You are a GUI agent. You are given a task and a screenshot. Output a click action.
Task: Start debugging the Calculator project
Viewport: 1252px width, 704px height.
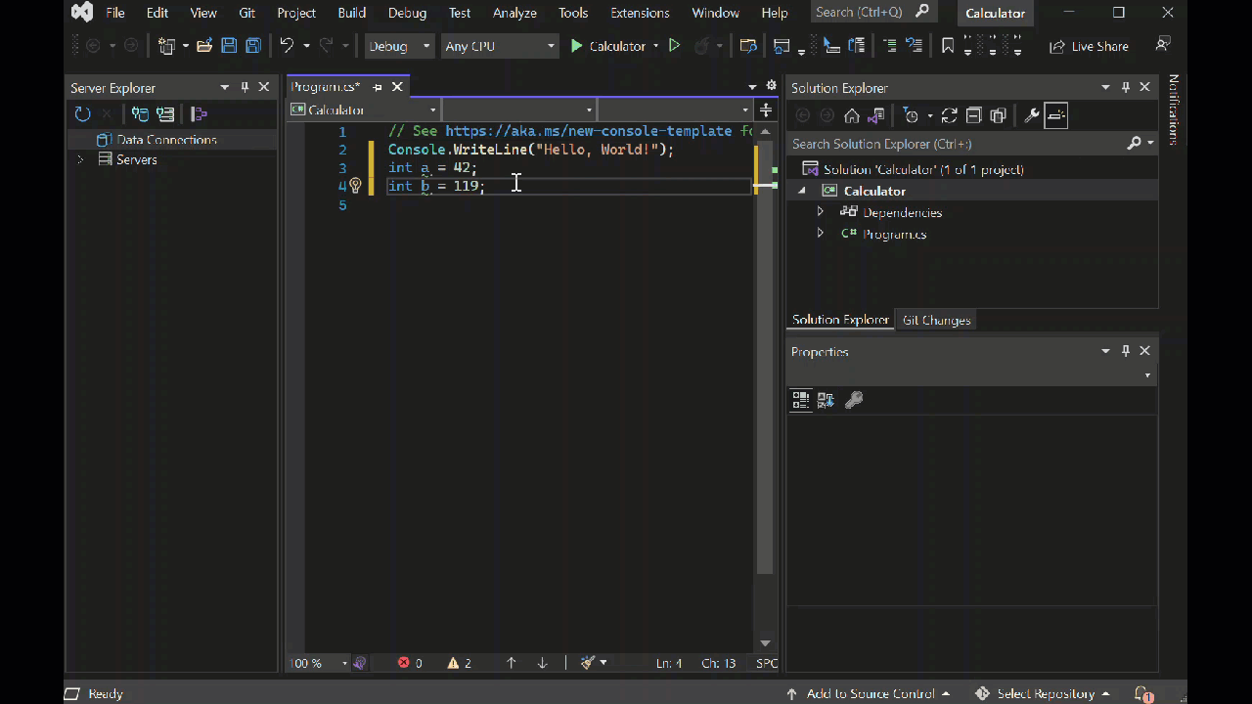[576, 46]
